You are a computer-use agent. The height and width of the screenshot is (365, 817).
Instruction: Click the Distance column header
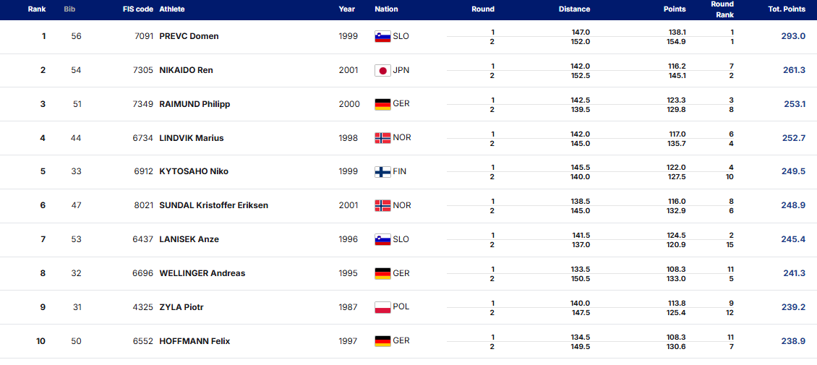[574, 9]
